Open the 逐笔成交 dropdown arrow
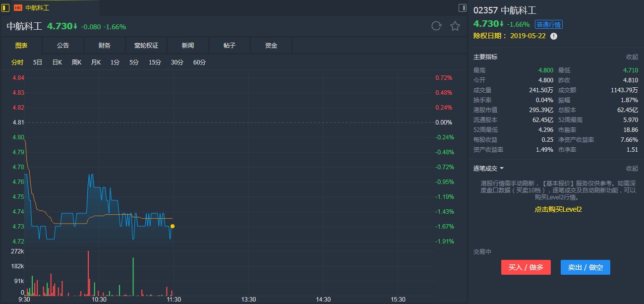 point(502,169)
